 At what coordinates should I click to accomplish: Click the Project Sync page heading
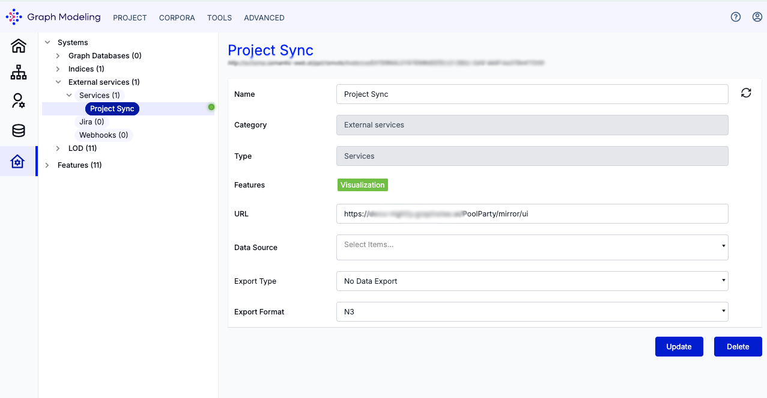pos(270,50)
